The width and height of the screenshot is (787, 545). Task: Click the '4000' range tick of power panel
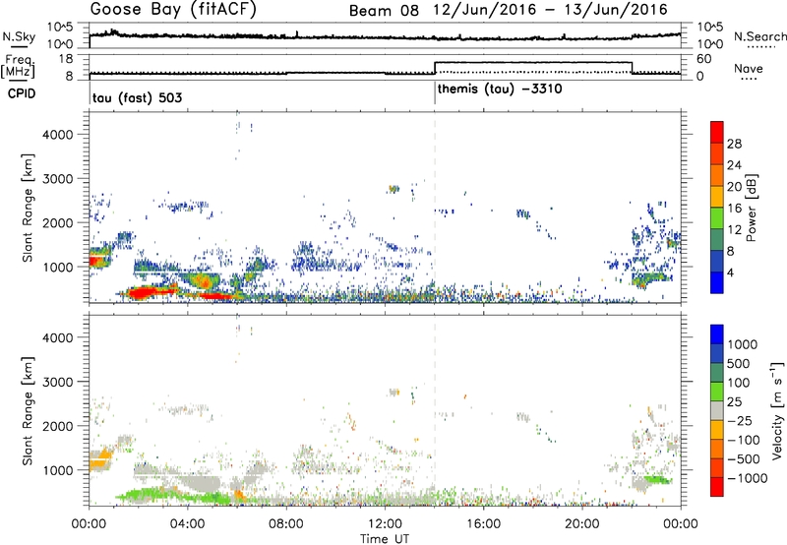point(58,135)
